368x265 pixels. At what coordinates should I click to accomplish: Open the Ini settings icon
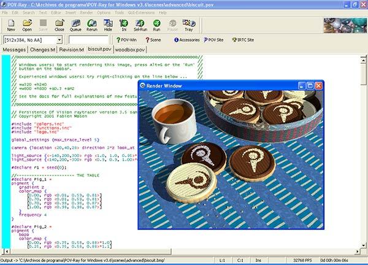pyautogui.click(x=124, y=25)
